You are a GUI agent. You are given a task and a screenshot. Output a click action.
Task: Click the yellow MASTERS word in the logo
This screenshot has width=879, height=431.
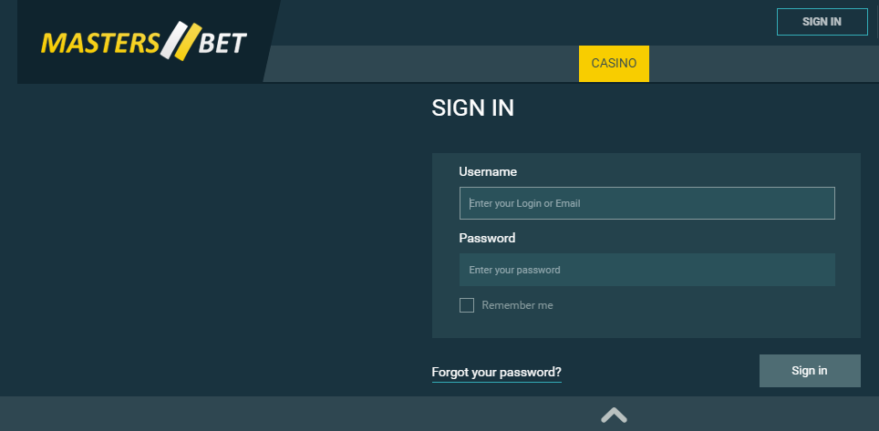tap(99, 43)
